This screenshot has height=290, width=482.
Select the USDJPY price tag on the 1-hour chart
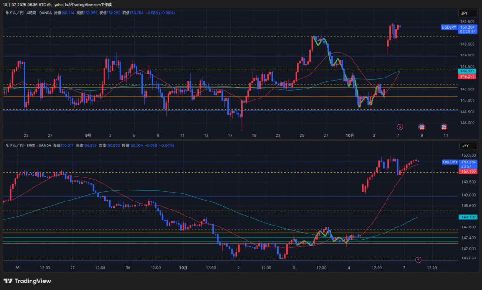[x=449, y=162]
